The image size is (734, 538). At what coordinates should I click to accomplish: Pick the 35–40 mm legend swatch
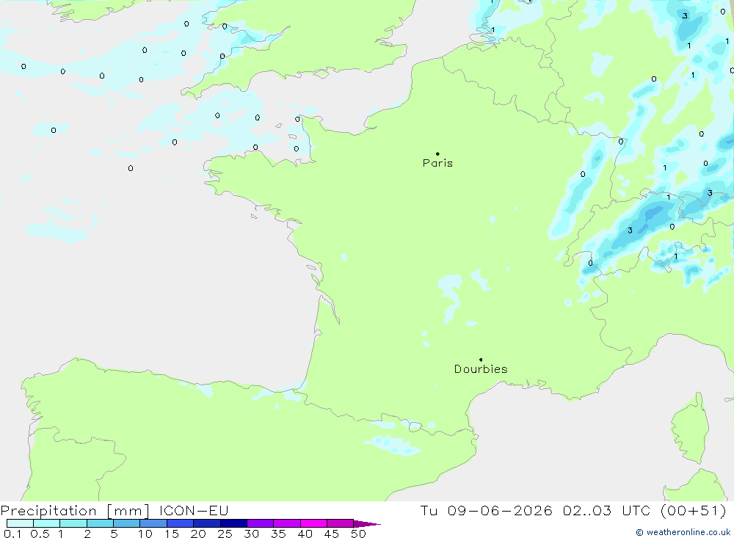pos(287,523)
